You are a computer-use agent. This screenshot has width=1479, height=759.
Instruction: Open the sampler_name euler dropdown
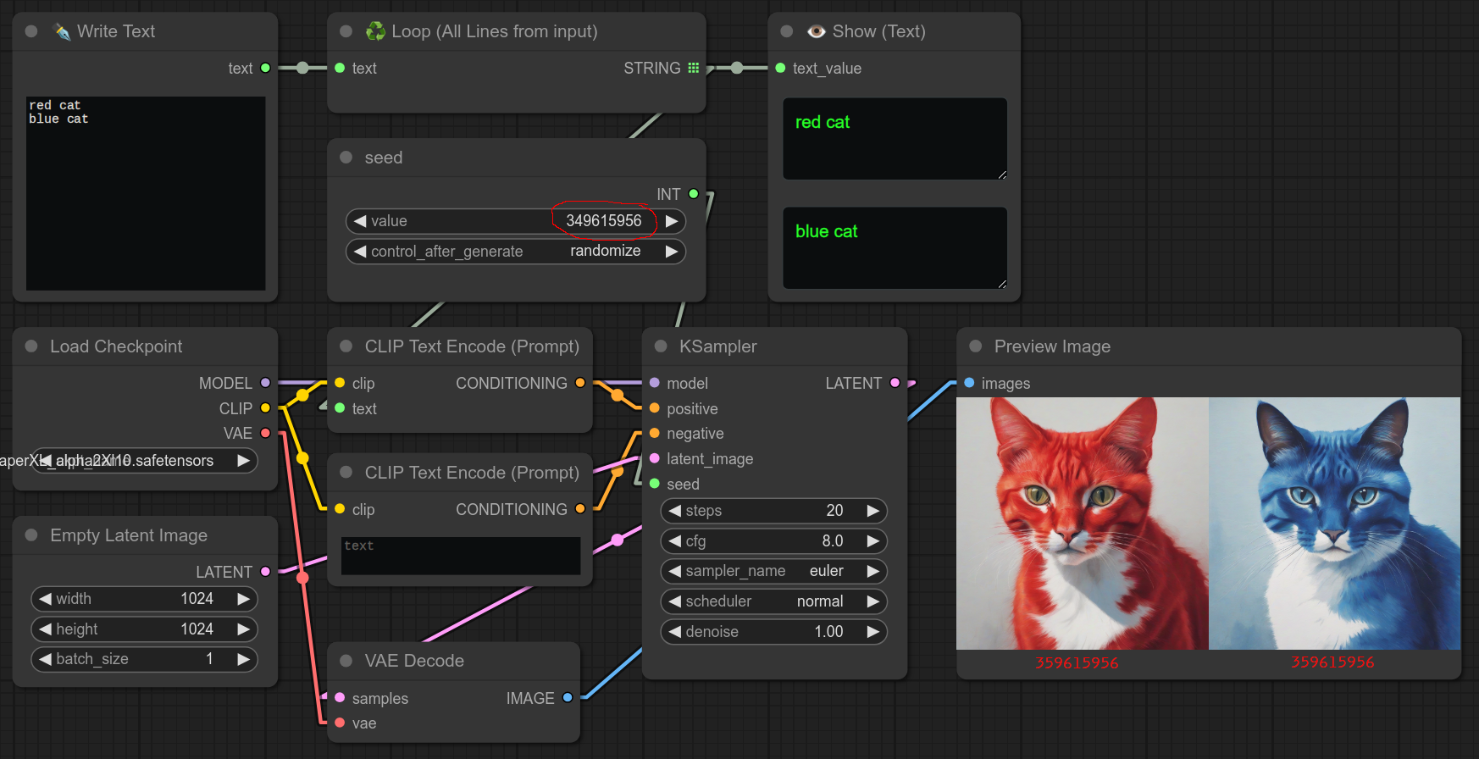coord(773,571)
